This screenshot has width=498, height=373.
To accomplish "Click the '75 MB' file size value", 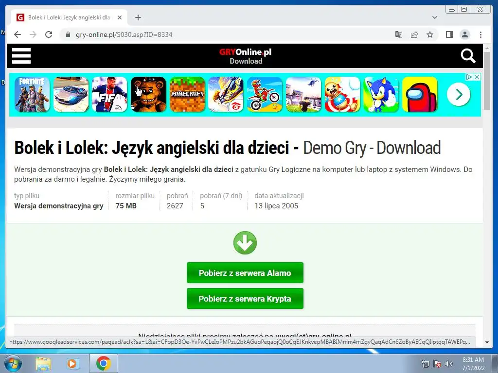I will [126, 206].
